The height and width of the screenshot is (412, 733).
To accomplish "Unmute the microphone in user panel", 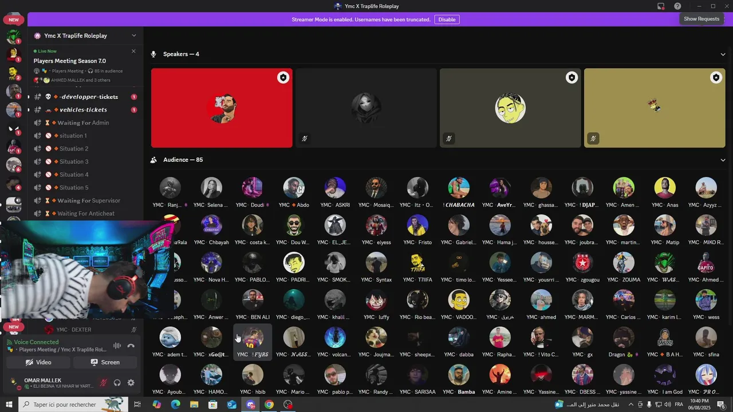I will click(x=104, y=383).
